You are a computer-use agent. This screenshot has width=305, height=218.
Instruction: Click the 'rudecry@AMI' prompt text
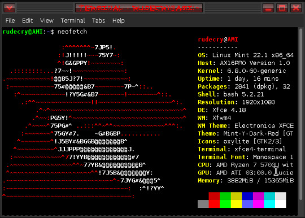[23, 32]
